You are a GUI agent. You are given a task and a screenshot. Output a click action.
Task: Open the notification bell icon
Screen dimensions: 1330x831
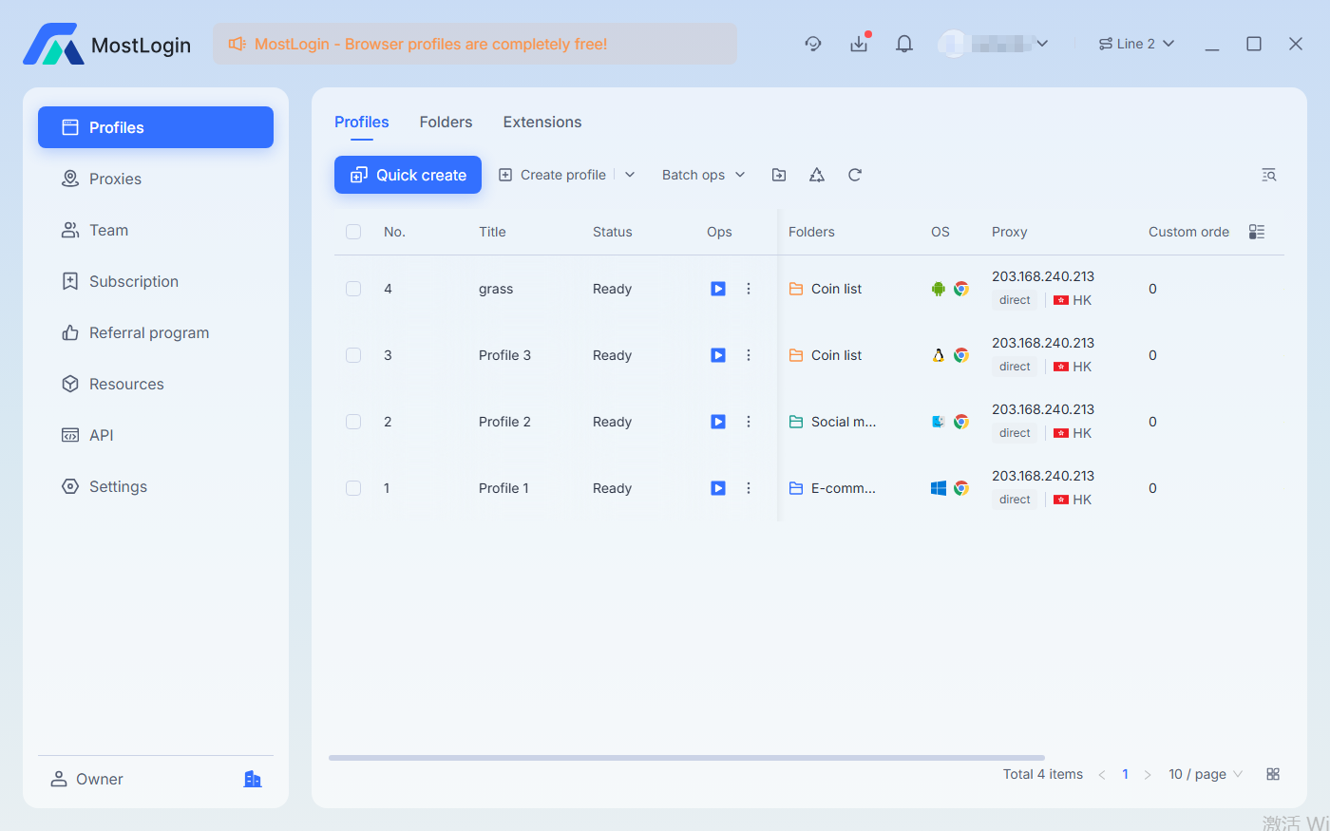click(903, 44)
